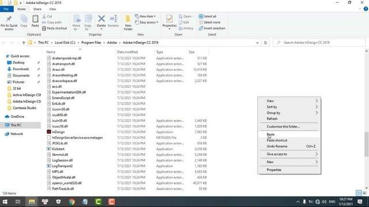The image size is (369, 207).
Task: Click Copy path in the ribbon
Action: coord(52,22)
